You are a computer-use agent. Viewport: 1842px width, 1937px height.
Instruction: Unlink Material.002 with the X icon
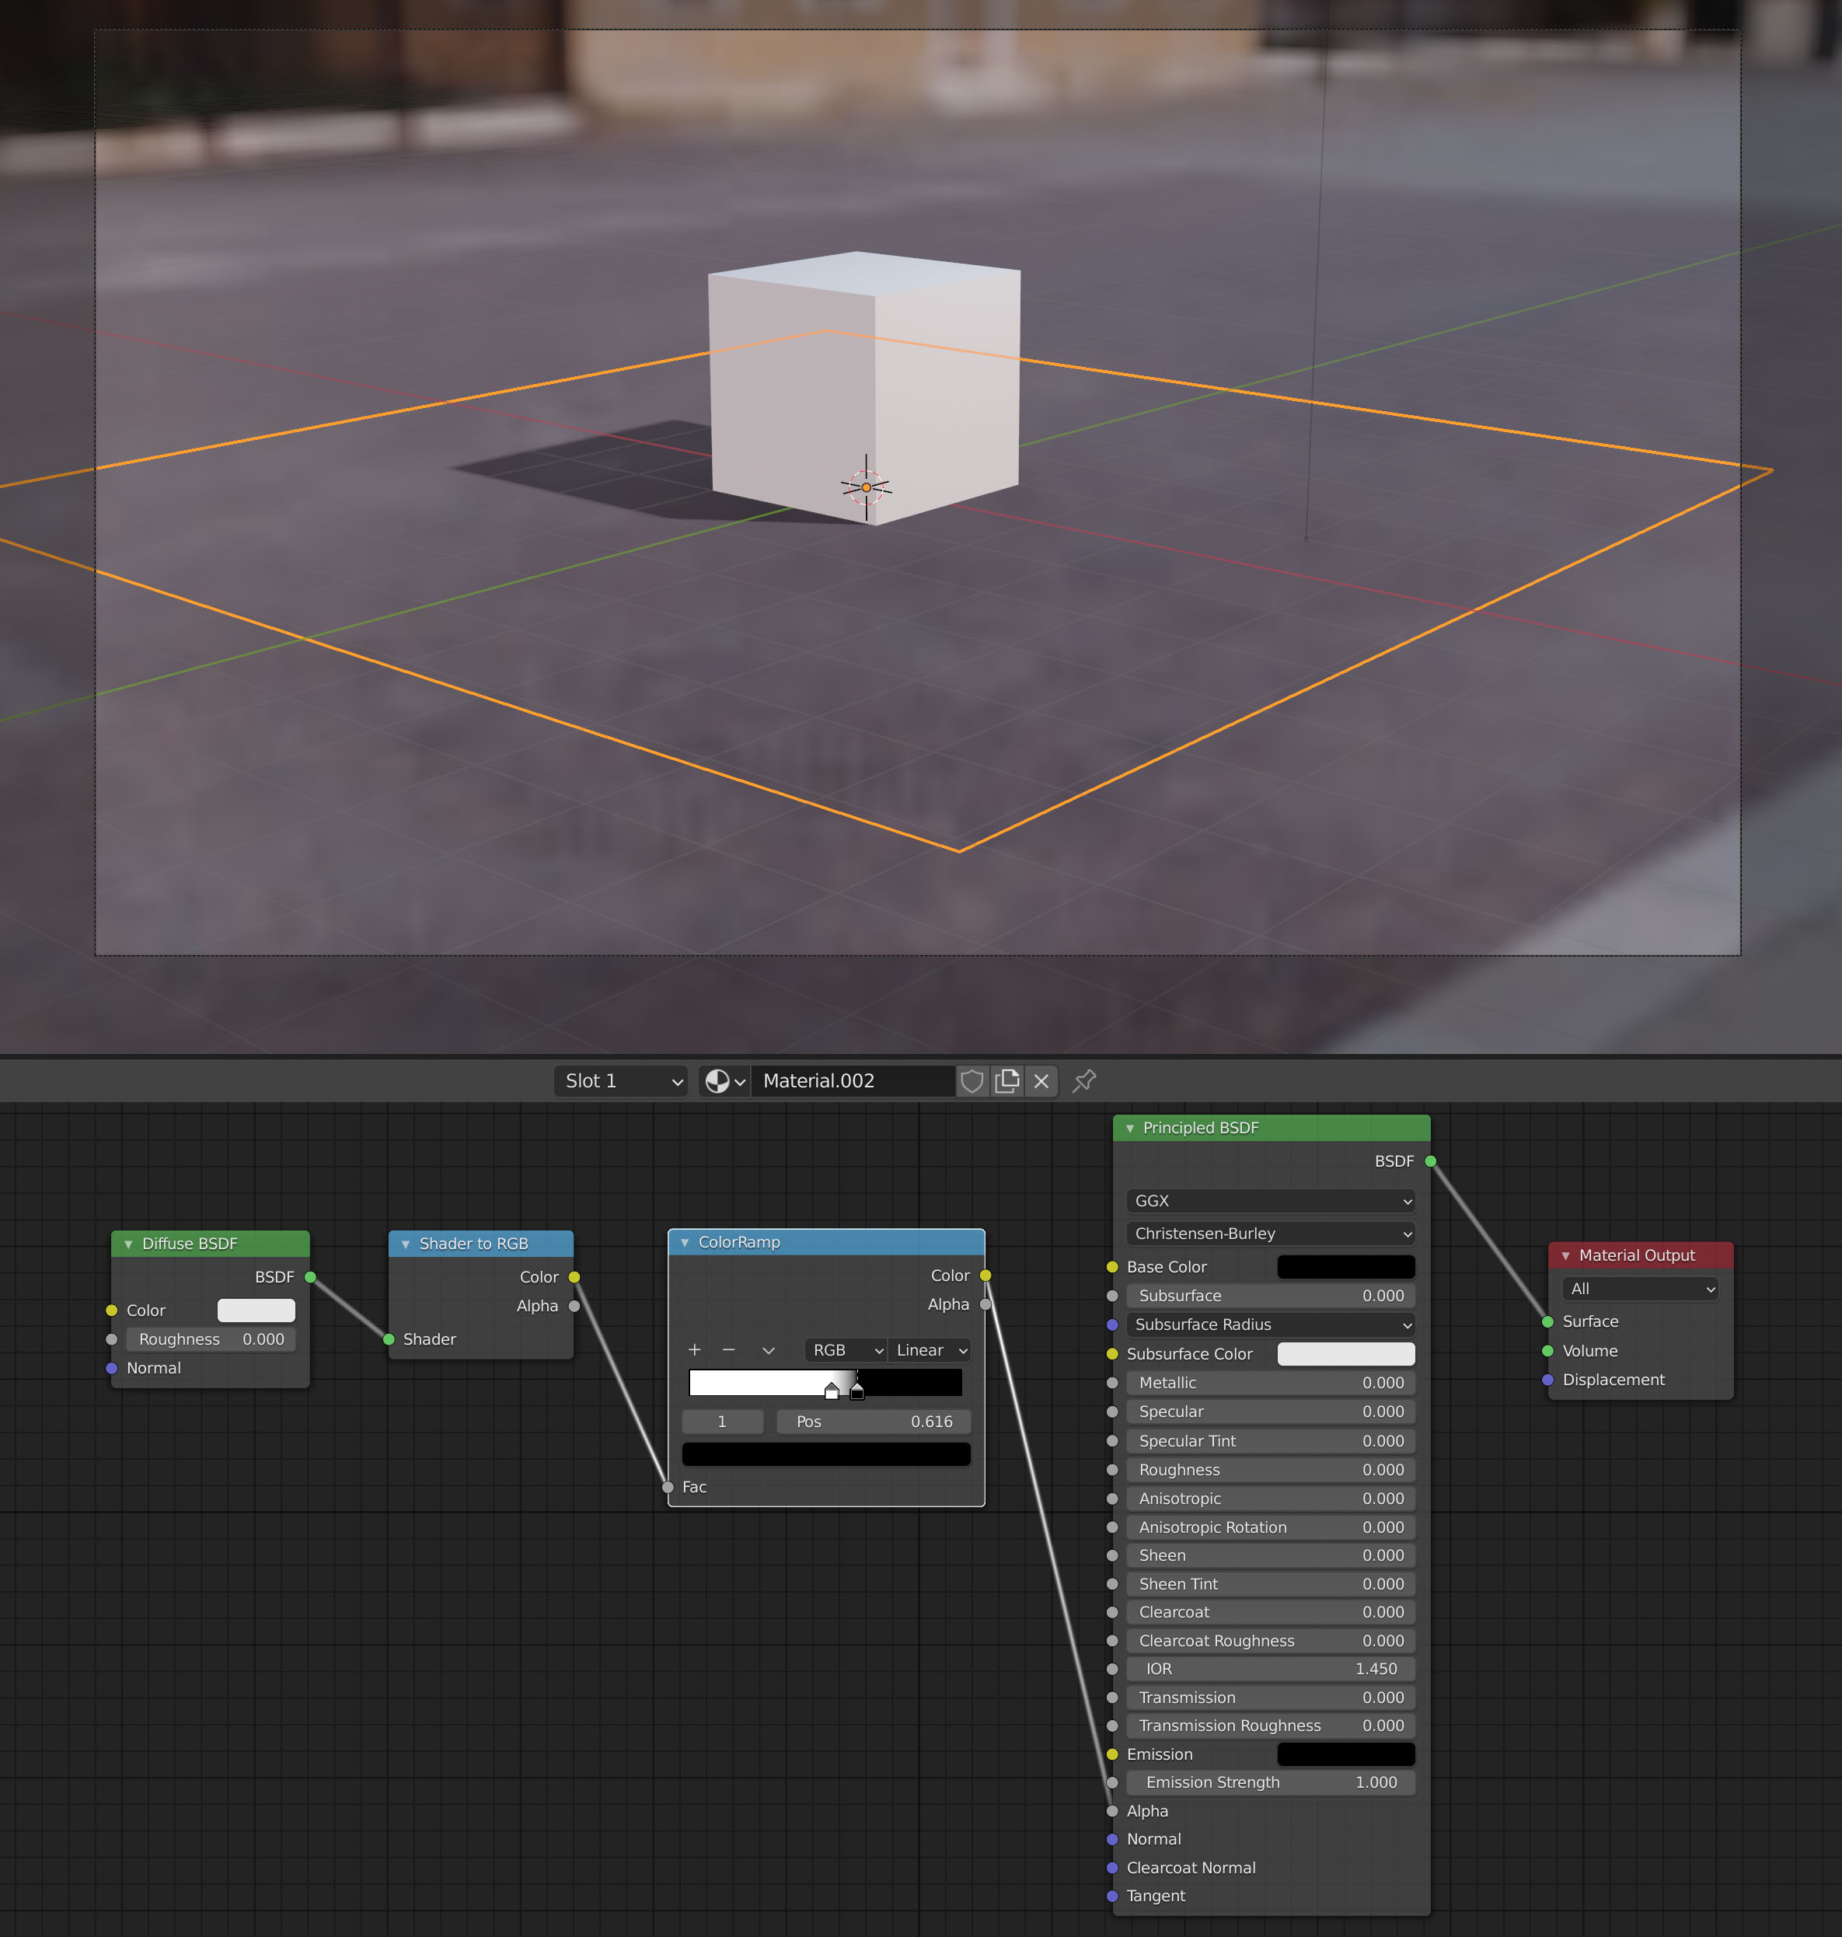pos(1041,1081)
